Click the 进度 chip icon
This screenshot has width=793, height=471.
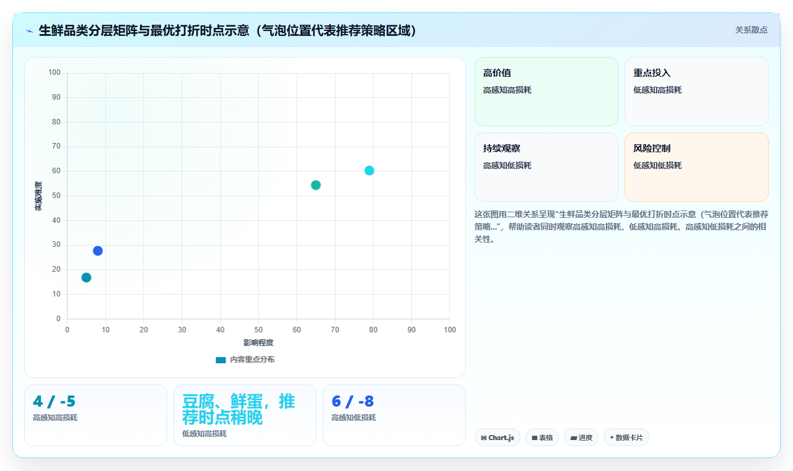574,438
